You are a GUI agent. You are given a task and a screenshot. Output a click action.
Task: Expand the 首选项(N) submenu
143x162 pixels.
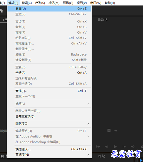click(x=49, y=155)
